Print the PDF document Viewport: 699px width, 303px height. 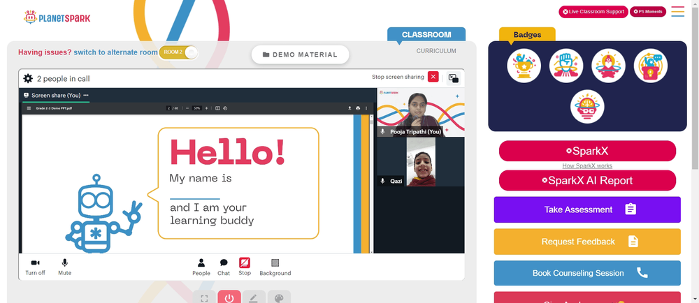(x=358, y=108)
